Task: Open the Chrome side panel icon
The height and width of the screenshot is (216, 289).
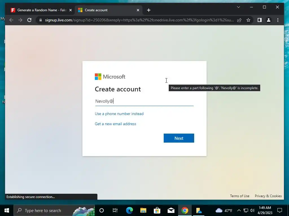Action: tap(260, 20)
